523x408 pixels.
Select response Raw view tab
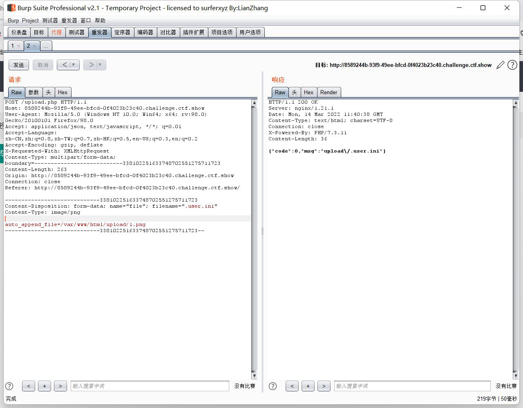pyautogui.click(x=280, y=92)
